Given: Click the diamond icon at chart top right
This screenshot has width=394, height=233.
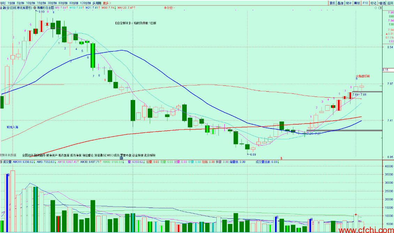Looking at the screenshot, I should pyautogui.click(x=376, y=8).
